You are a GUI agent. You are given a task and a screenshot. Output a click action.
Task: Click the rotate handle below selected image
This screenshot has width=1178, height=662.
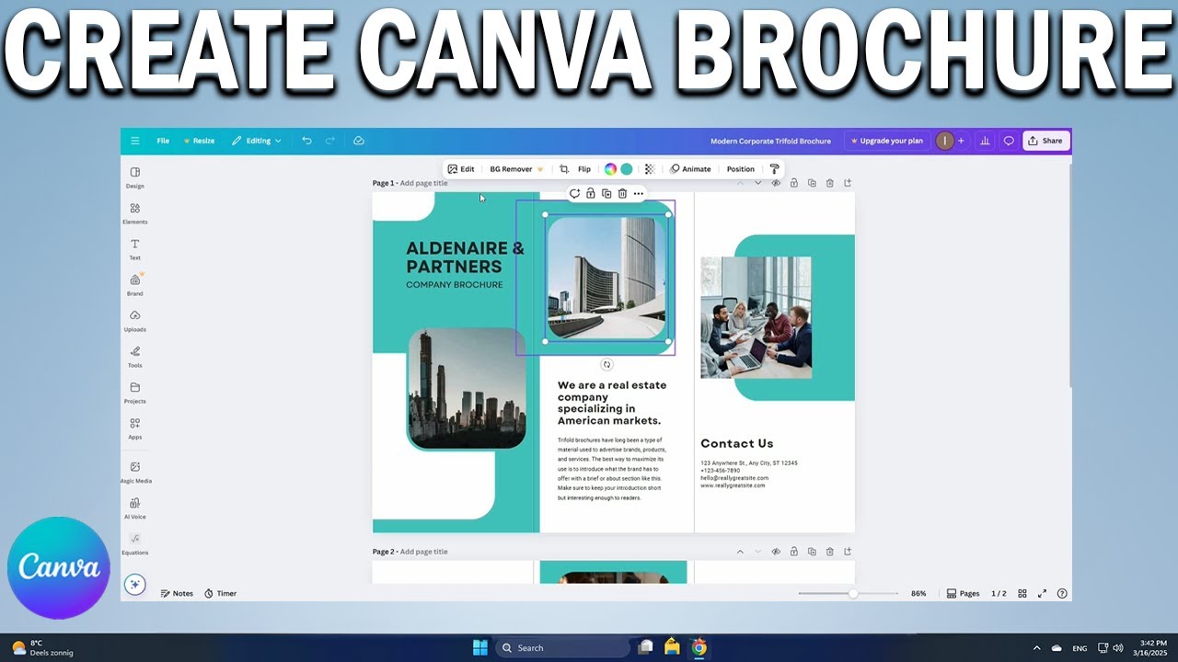click(606, 365)
